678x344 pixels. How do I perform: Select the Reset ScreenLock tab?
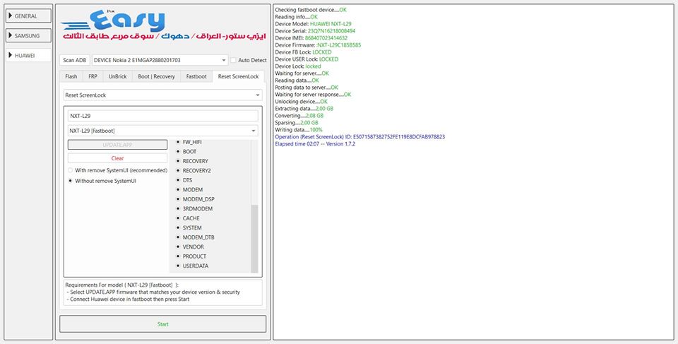[x=238, y=76]
